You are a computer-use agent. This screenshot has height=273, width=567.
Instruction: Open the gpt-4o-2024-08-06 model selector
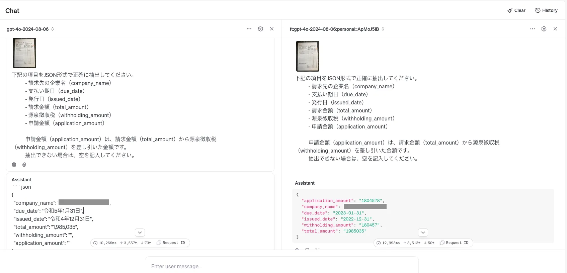(30, 29)
